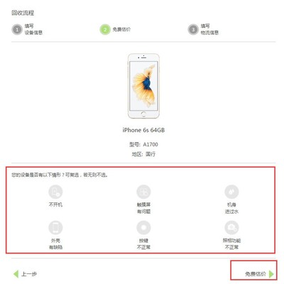Screen dimensions: 284x284
Task: Go to the 填写设备信息 step label
Action: pos(33,29)
